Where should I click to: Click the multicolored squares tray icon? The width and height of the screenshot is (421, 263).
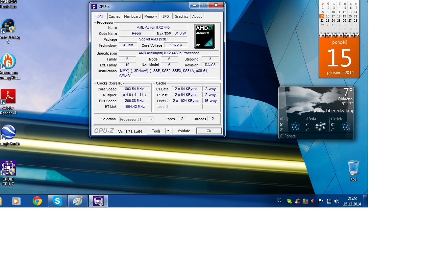[x=305, y=201]
